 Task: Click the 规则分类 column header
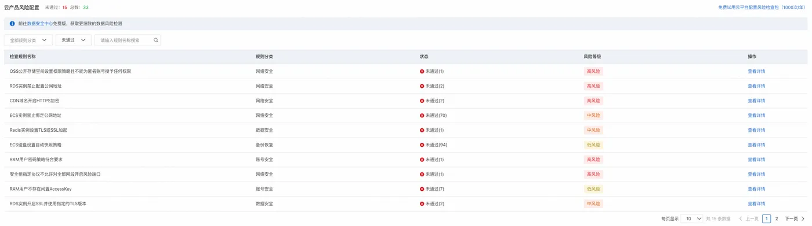coord(264,57)
